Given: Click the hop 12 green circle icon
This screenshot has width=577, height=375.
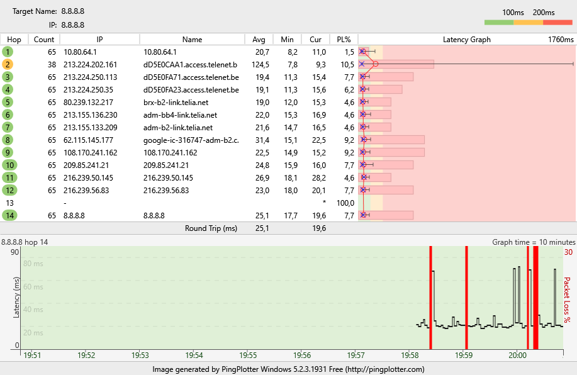Looking at the screenshot, I should click(8, 190).
